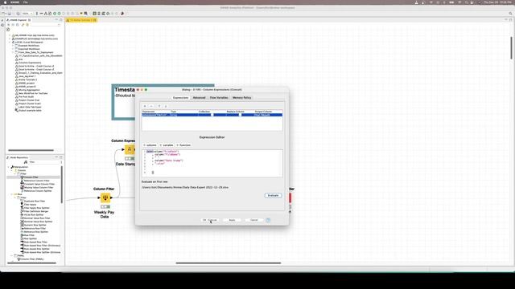Select Reference Column Filter in repository
Image resolution: width=515 pixels, height=289 pixels.
(x=36, y=181)
